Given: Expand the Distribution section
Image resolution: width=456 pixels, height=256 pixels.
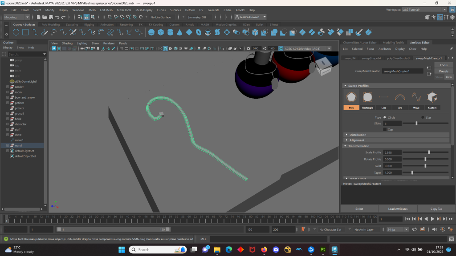Looking at the screenshot, I should (358, 135).
